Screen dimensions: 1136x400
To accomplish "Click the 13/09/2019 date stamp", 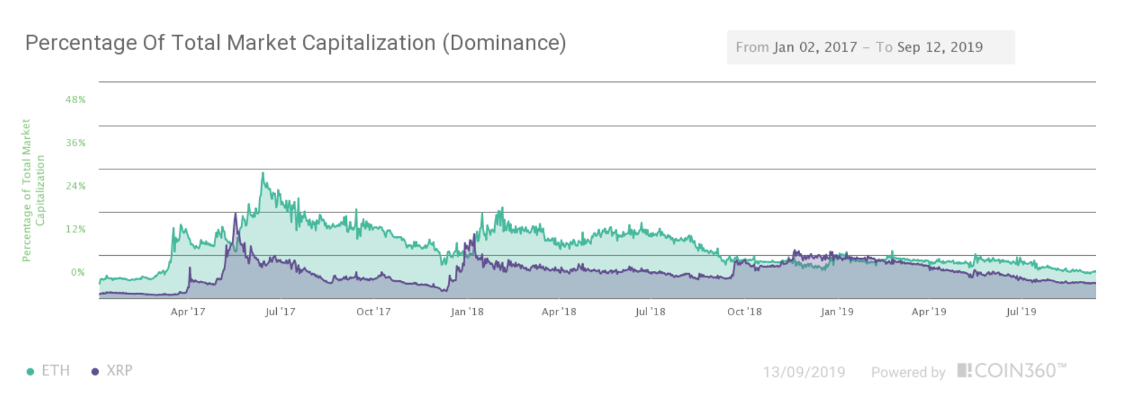I will 804,372.
